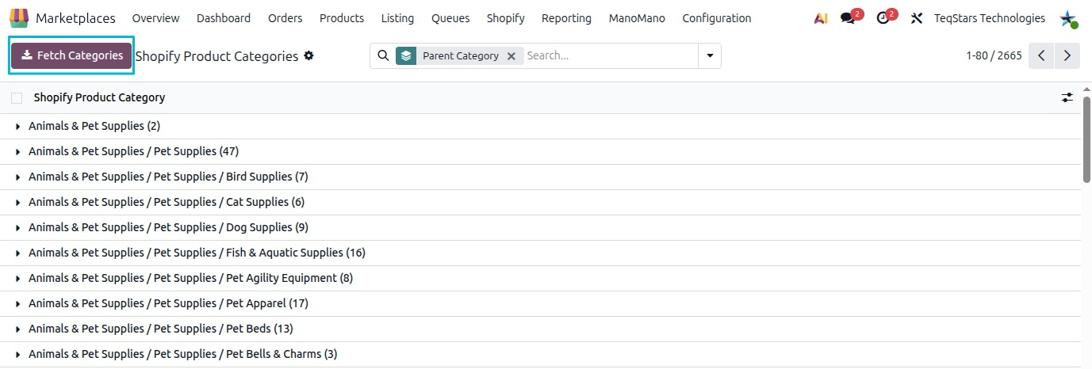The image size is (1092, 369).
Task: Click the search magnifier icon
Action: click(383, 55)
